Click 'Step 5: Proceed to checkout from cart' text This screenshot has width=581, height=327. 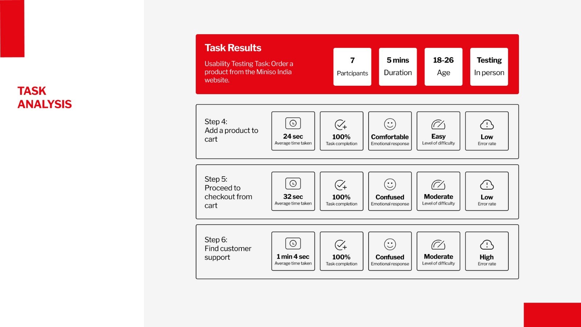pos(228,192)
